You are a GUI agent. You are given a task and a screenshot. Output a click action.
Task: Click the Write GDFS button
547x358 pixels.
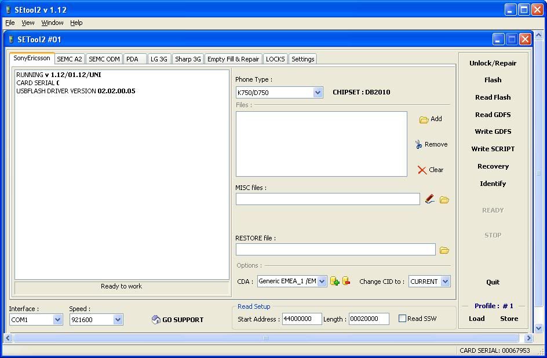(493, 131)
